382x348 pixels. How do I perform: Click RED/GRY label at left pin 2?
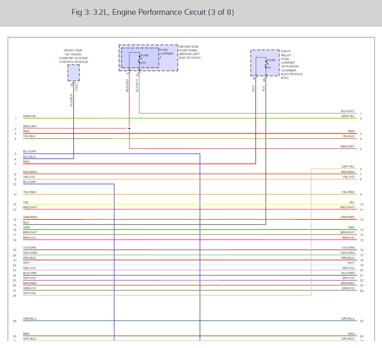tap(30, 126)
